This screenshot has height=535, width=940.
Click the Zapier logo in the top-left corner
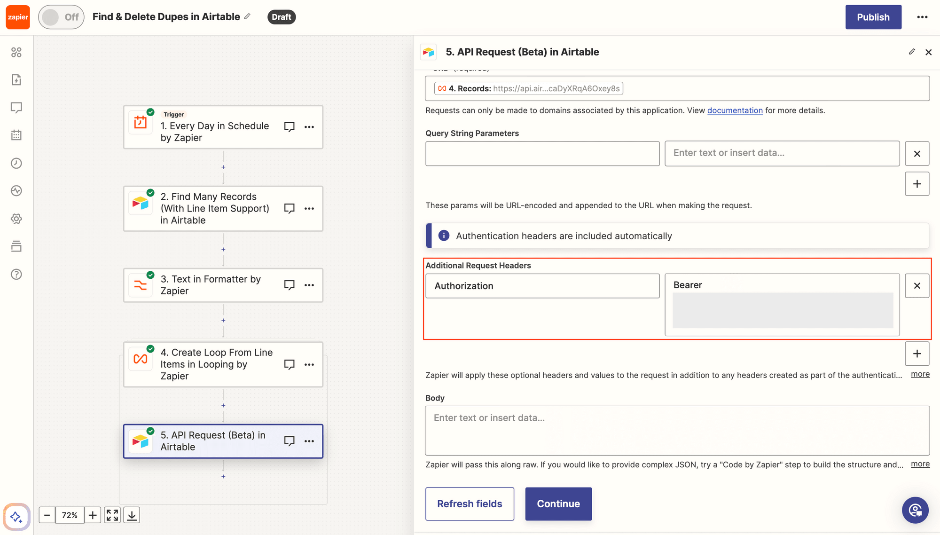click(x=17, y=17)
